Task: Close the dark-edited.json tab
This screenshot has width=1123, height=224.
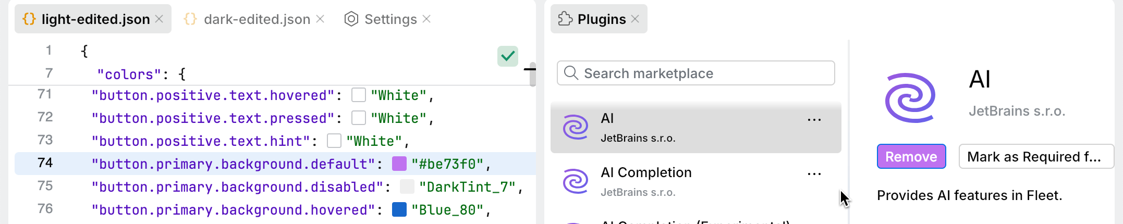Action: [320, 19]
